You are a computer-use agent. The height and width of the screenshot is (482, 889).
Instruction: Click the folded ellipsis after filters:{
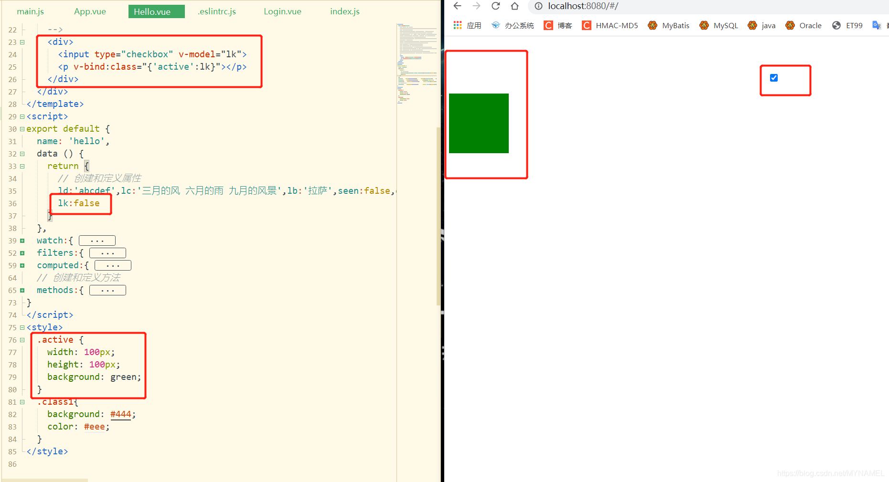tap(107, 253)
